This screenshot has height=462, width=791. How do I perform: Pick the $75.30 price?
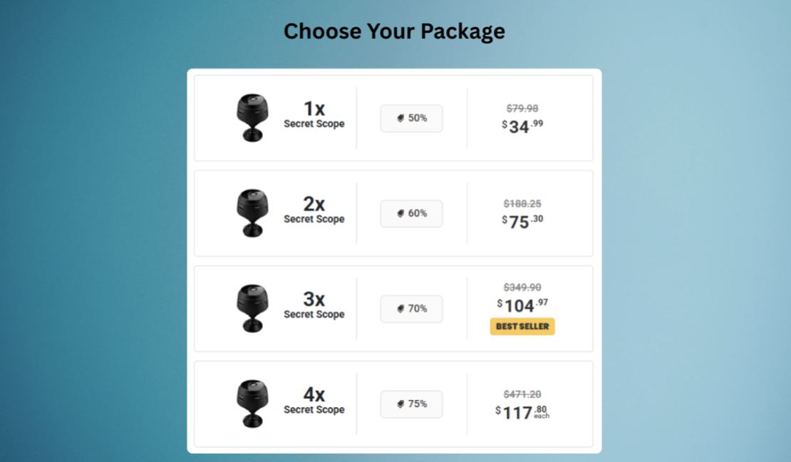[522, 222]
